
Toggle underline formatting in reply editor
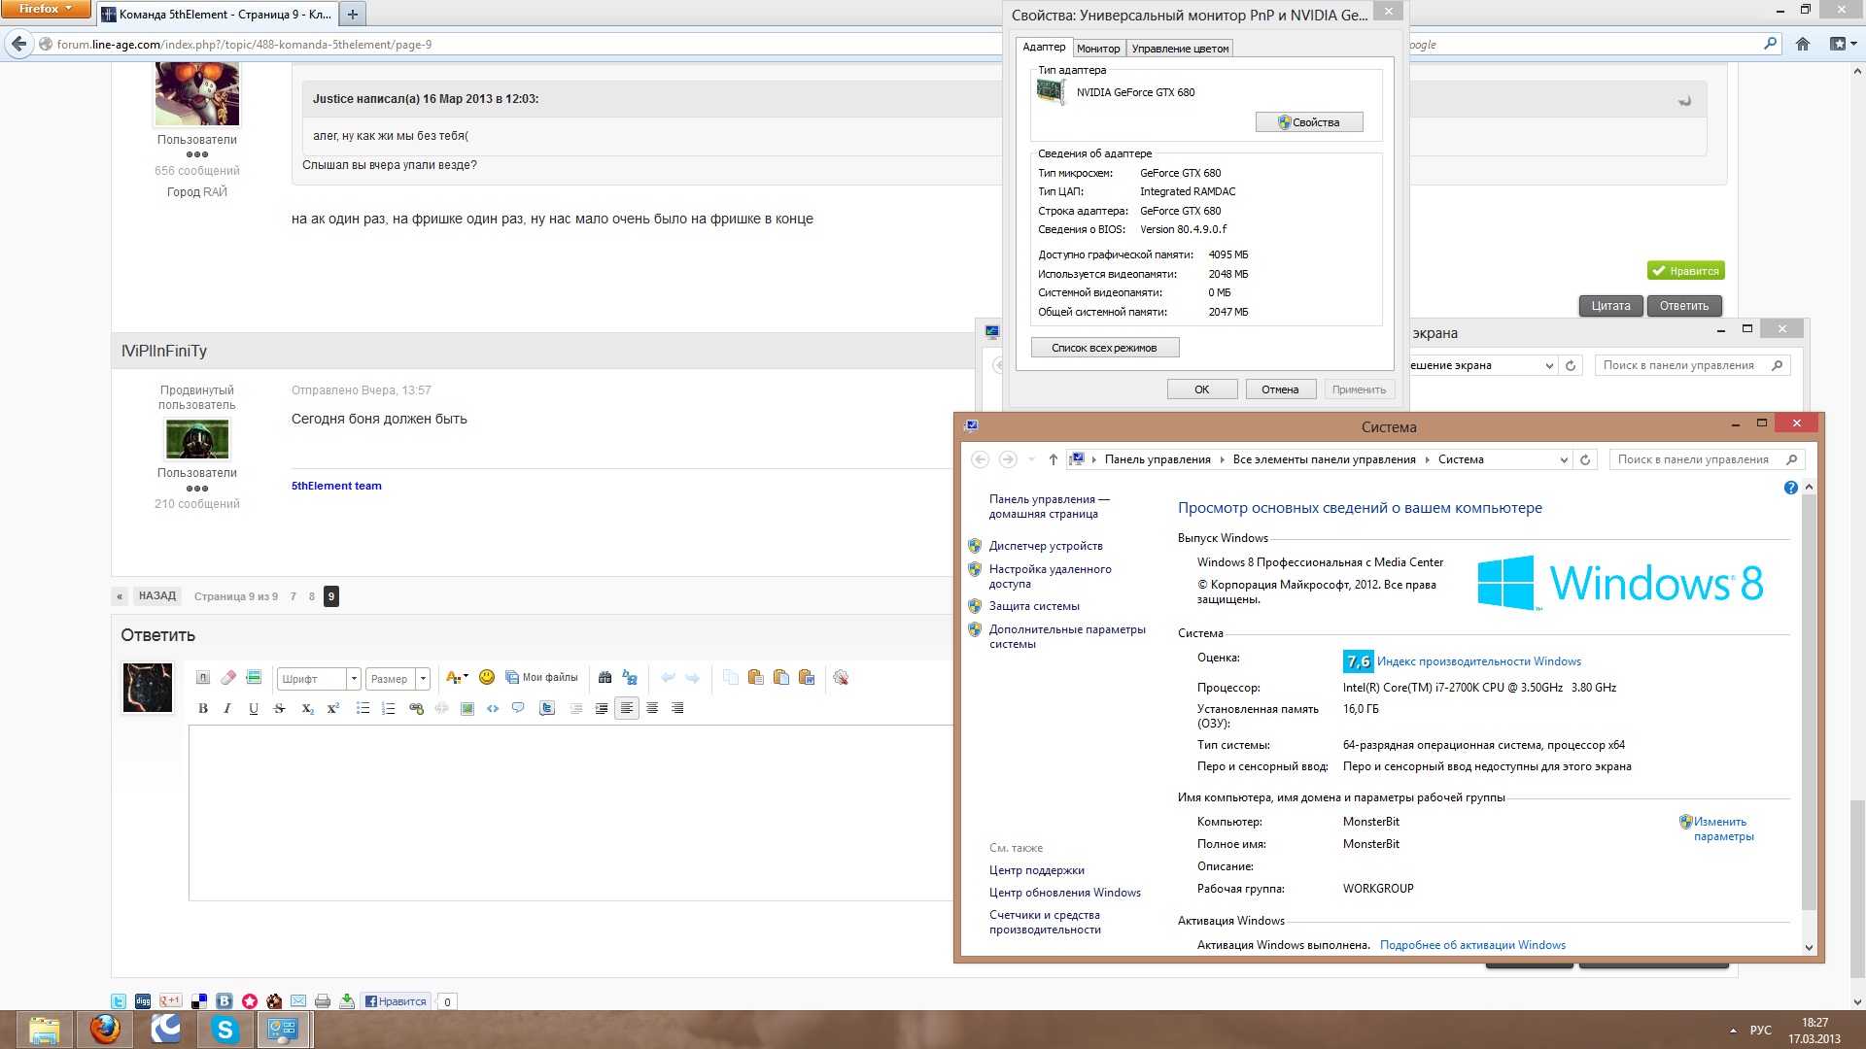pyautogui.click(x=254, y=708)
